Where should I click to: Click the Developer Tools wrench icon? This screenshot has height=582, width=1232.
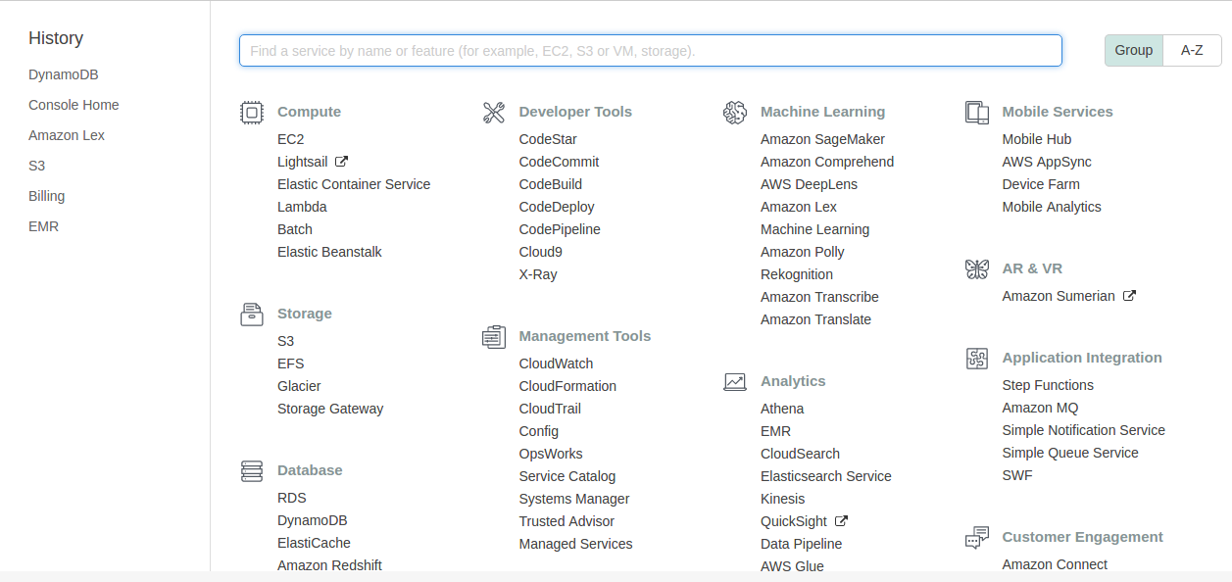494,113
